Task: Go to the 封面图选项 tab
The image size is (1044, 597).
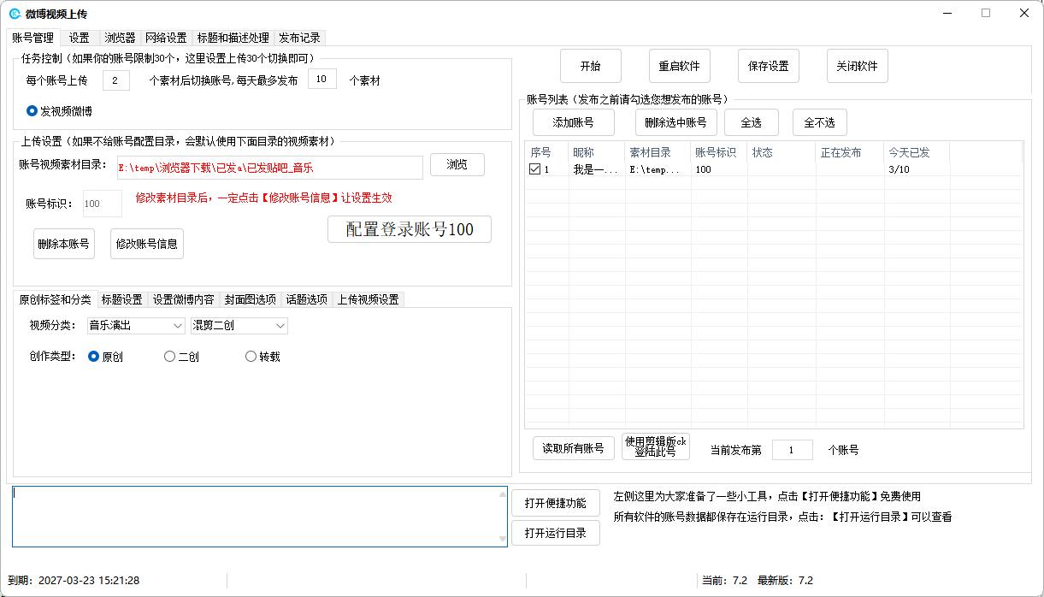Action: [250, 299]
